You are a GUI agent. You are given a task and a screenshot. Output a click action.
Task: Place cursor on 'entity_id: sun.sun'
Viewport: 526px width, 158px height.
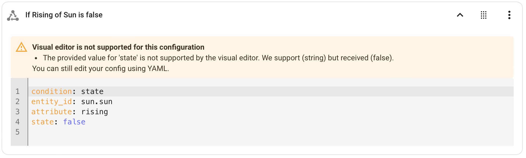(72, 101)
